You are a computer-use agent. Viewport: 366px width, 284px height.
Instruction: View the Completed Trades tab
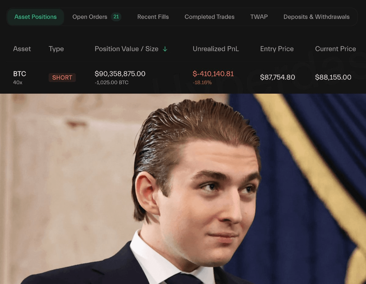coord(210,17)
